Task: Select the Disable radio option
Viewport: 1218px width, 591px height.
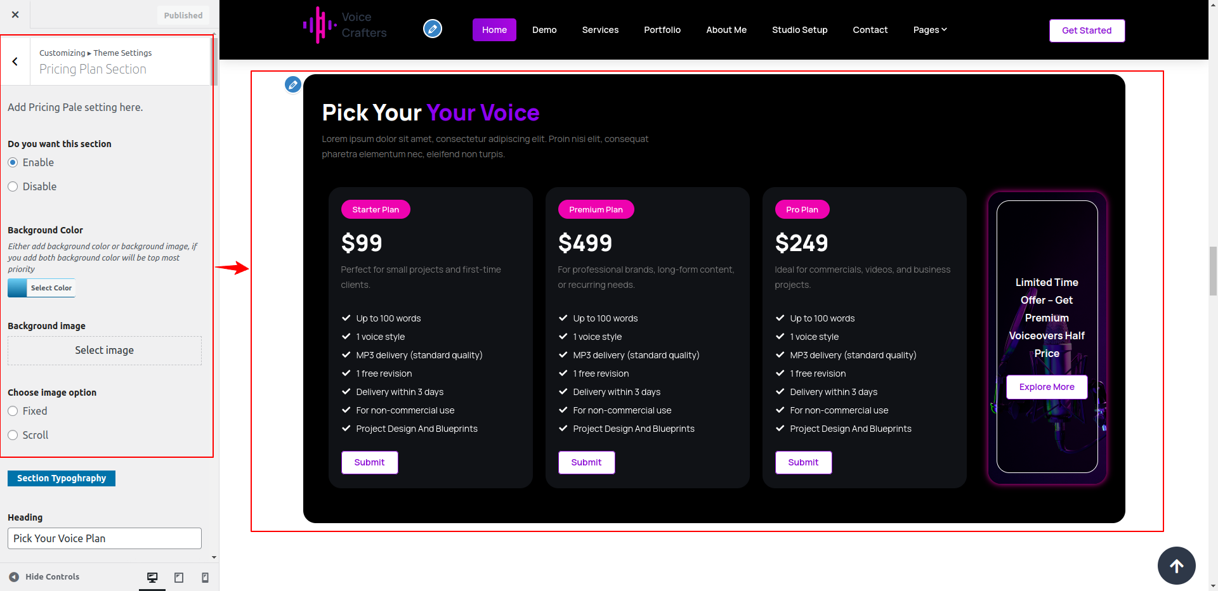Action: coord(13,187)
